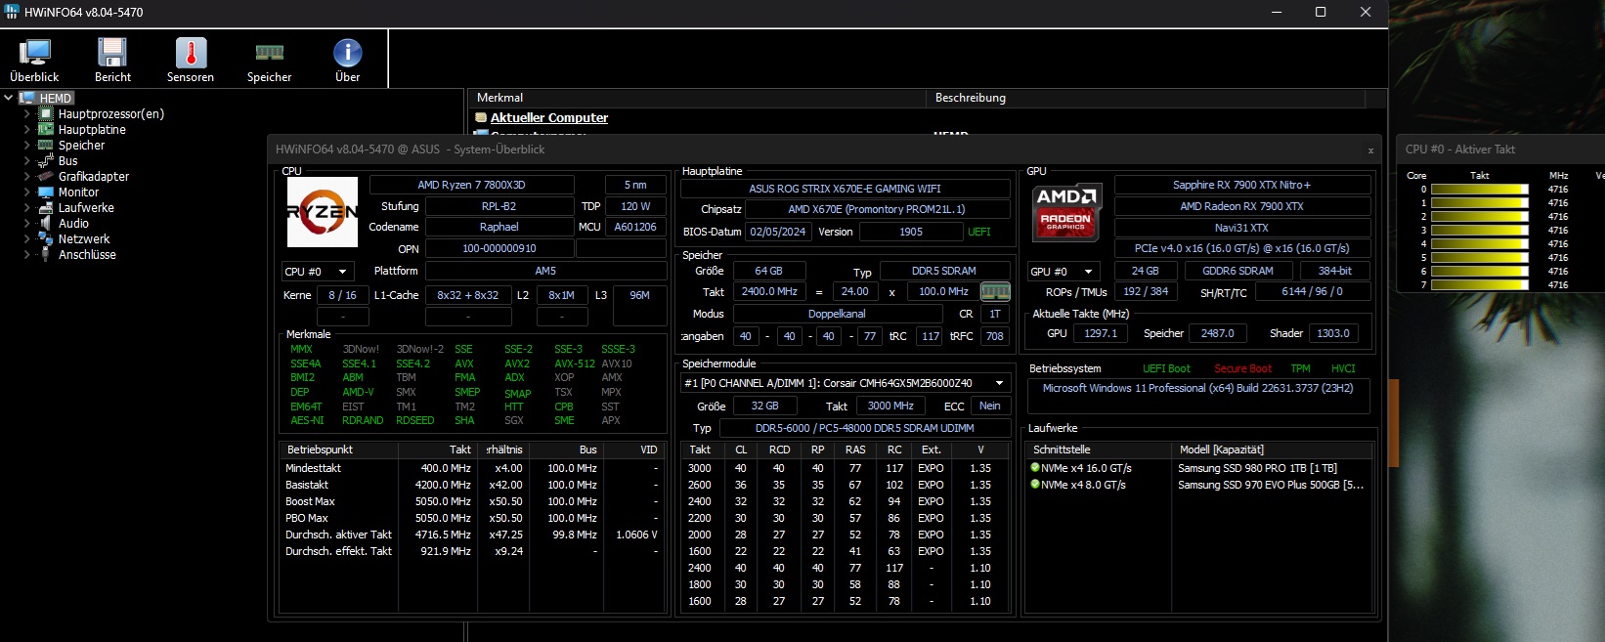Expand the Grafikadapter tree node
The width and height of the screenshot is (1605, 642).
pyautogui.click(x=27, y=177)
